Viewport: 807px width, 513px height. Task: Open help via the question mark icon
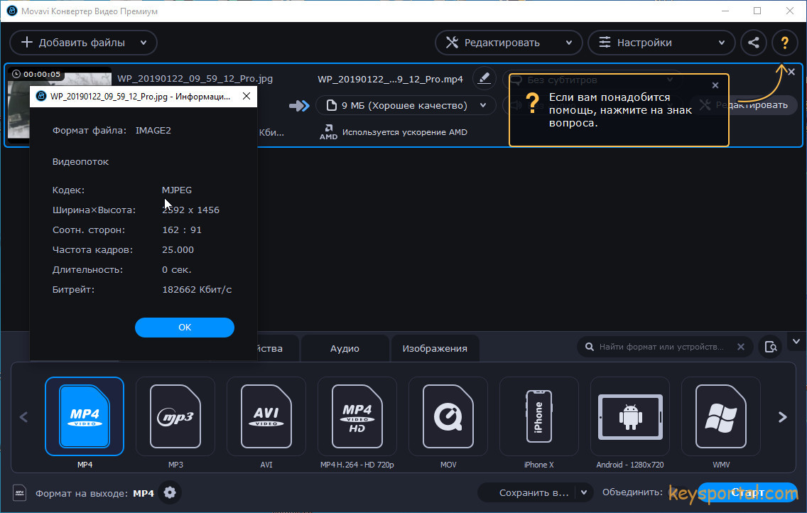(x=784, y=43)
